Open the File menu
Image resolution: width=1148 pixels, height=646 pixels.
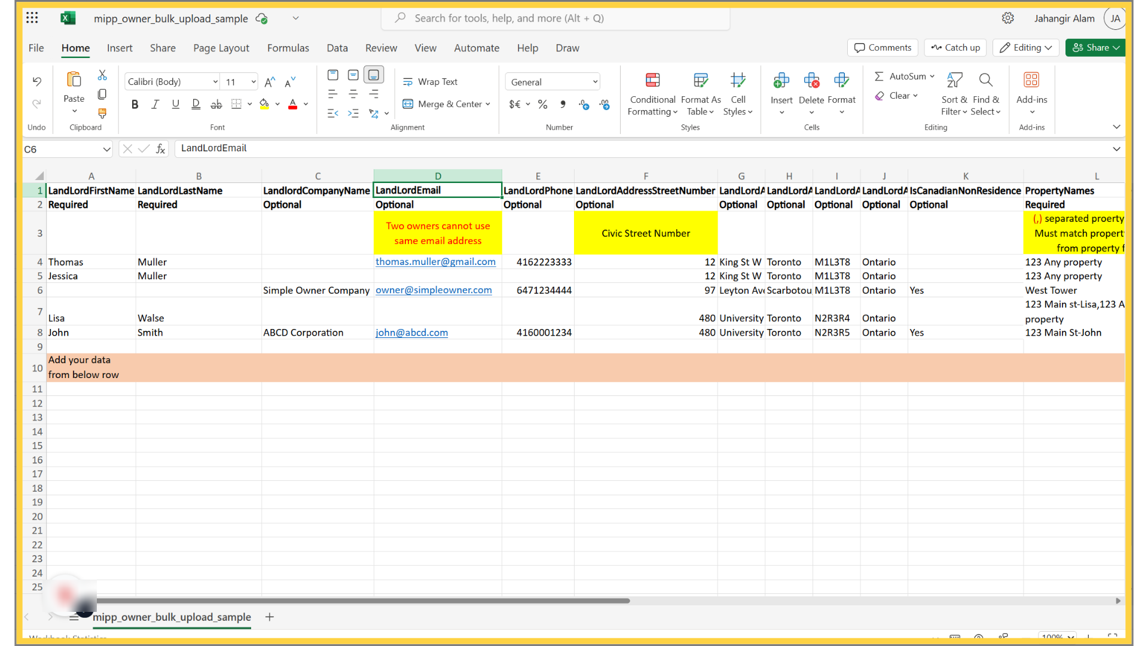coord(36,48)
